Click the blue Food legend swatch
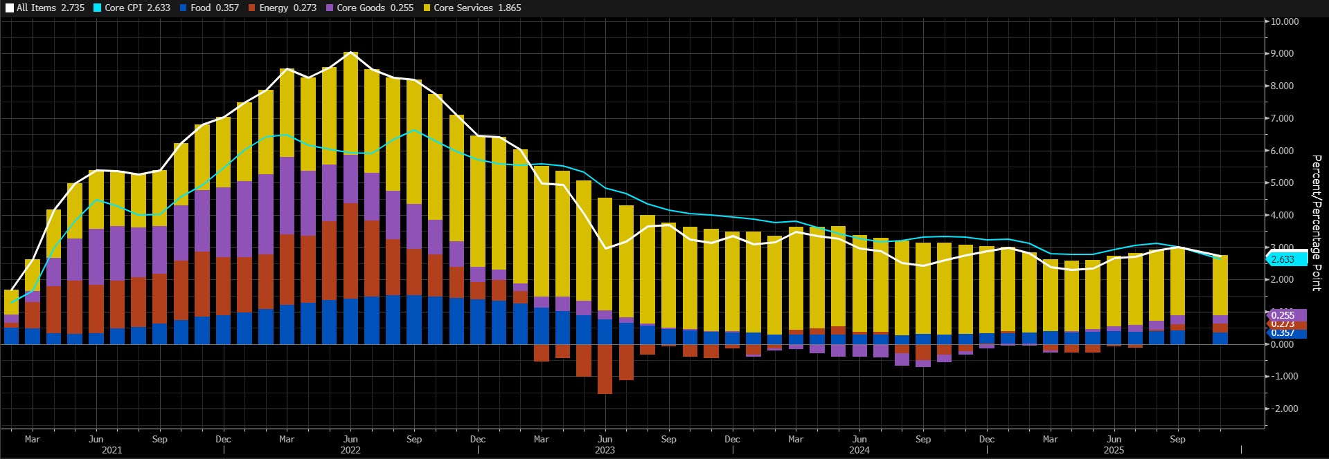 pos(184,8)
